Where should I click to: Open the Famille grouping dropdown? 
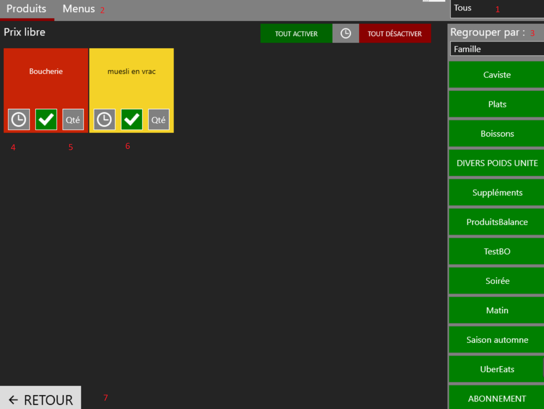point(497,49)
